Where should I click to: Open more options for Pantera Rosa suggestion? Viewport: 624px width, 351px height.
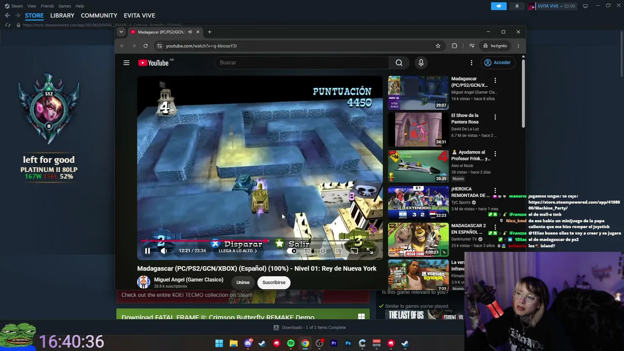[x=495, y=117]
